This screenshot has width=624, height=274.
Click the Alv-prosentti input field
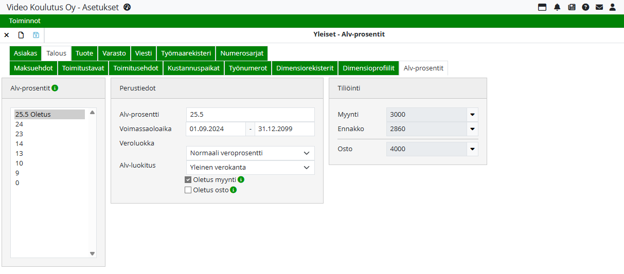250,115
